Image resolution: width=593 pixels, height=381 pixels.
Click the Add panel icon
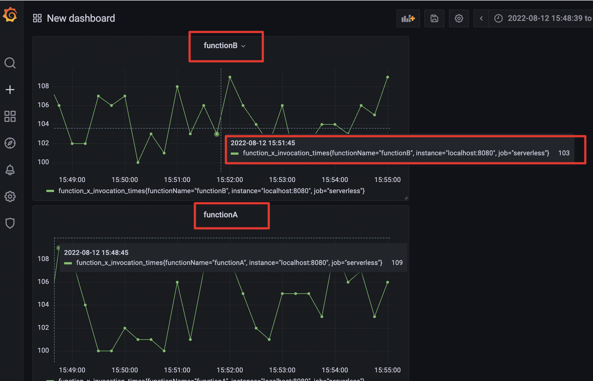coord(408,18)
